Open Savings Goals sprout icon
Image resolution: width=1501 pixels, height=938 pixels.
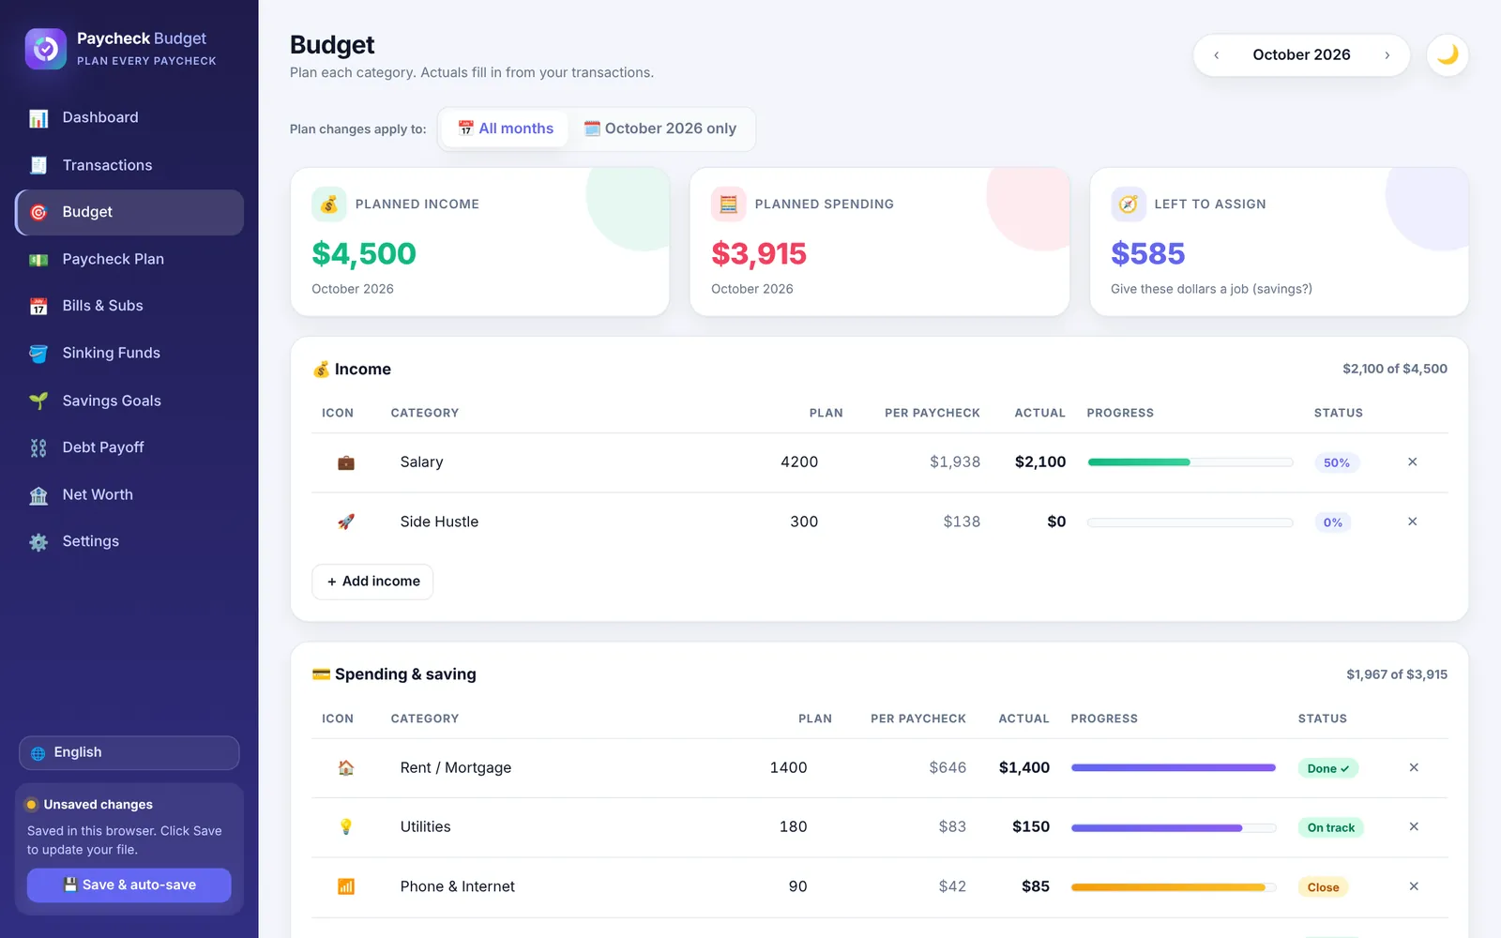point(38,401)
